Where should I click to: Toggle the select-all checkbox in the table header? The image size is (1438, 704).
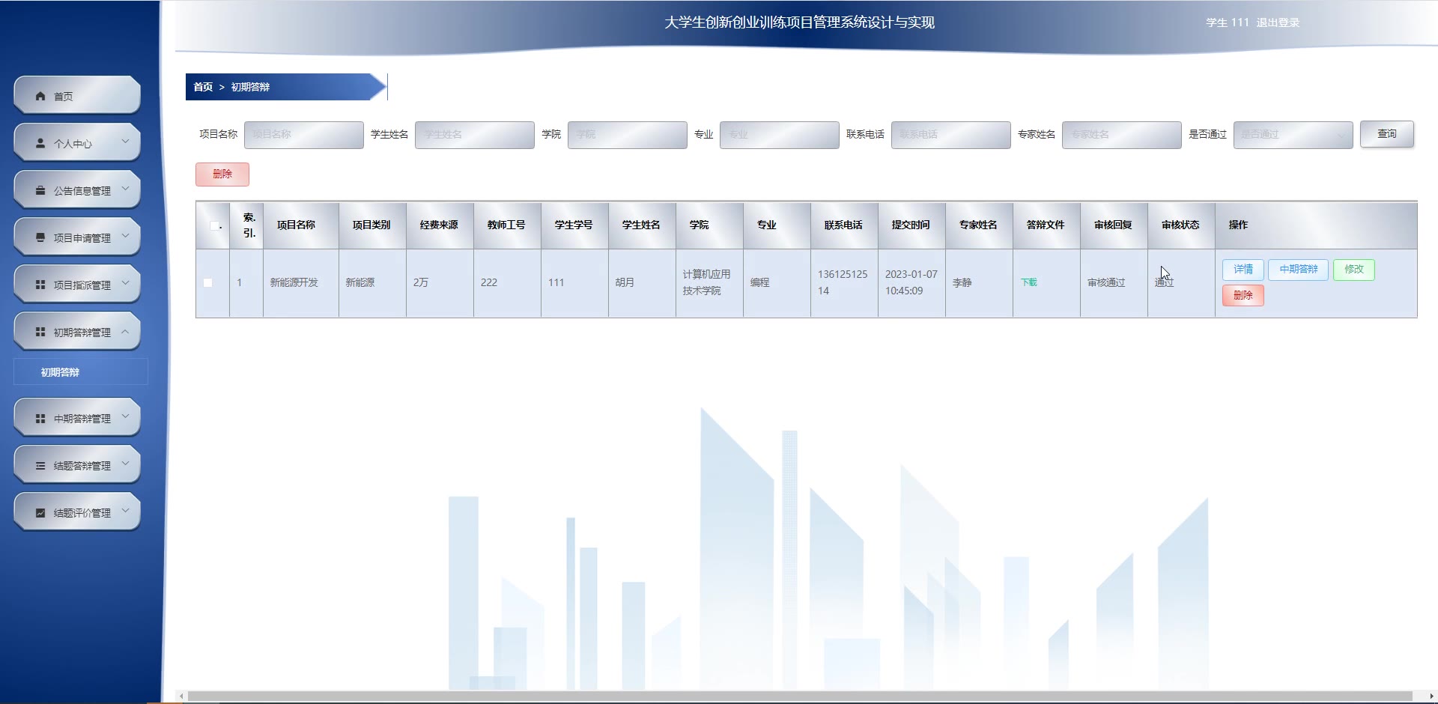point(214,225)
